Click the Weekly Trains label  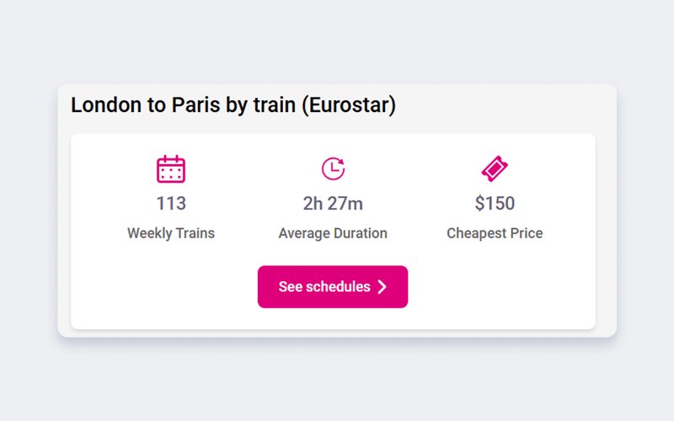click(171, 233)
